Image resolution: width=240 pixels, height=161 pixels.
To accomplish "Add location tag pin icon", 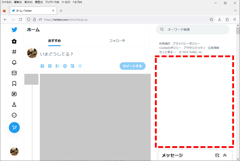I will coord(80,66).
